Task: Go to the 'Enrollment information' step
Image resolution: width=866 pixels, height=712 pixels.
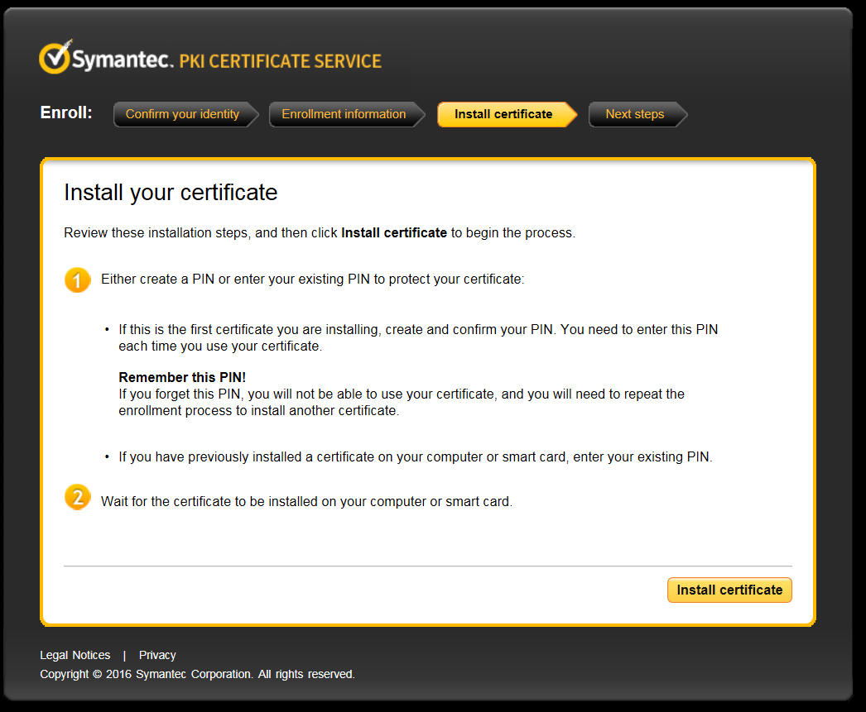Action: pos(344,114)
